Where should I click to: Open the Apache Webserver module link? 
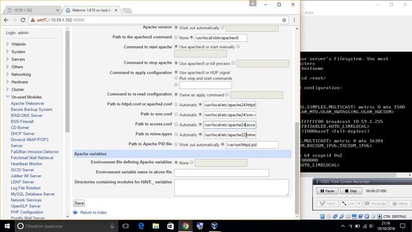click(x=28, y=103)
